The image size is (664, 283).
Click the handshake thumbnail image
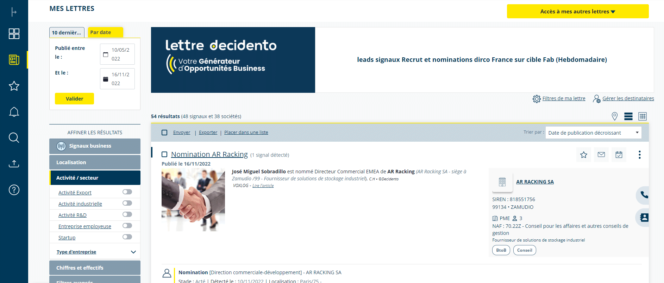[193, 200]
